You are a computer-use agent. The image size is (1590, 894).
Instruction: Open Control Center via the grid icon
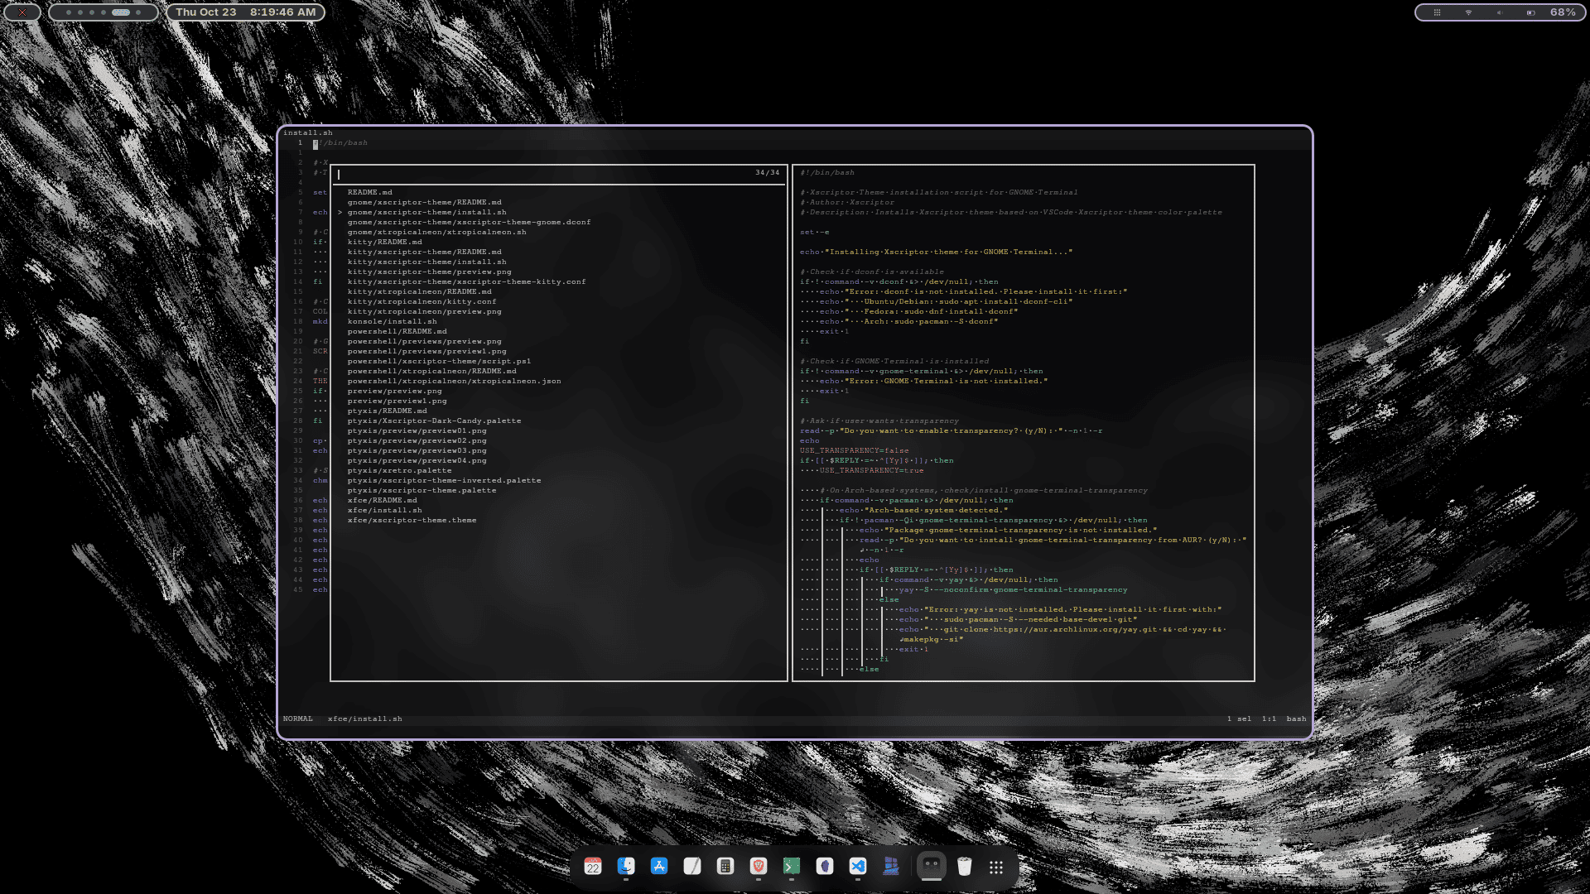tap(1438, 12)
